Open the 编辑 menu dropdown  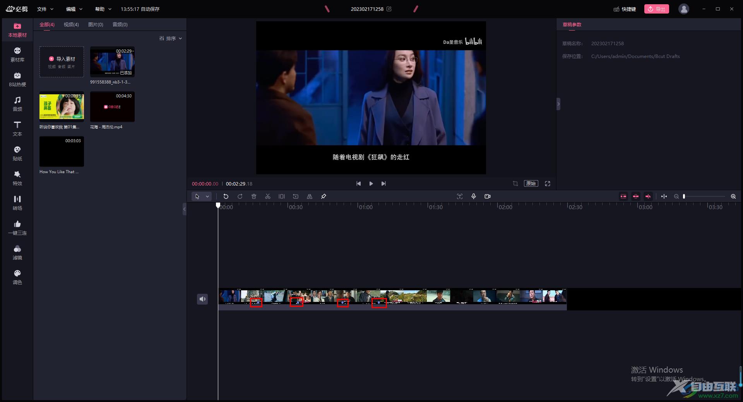[74, 9]
